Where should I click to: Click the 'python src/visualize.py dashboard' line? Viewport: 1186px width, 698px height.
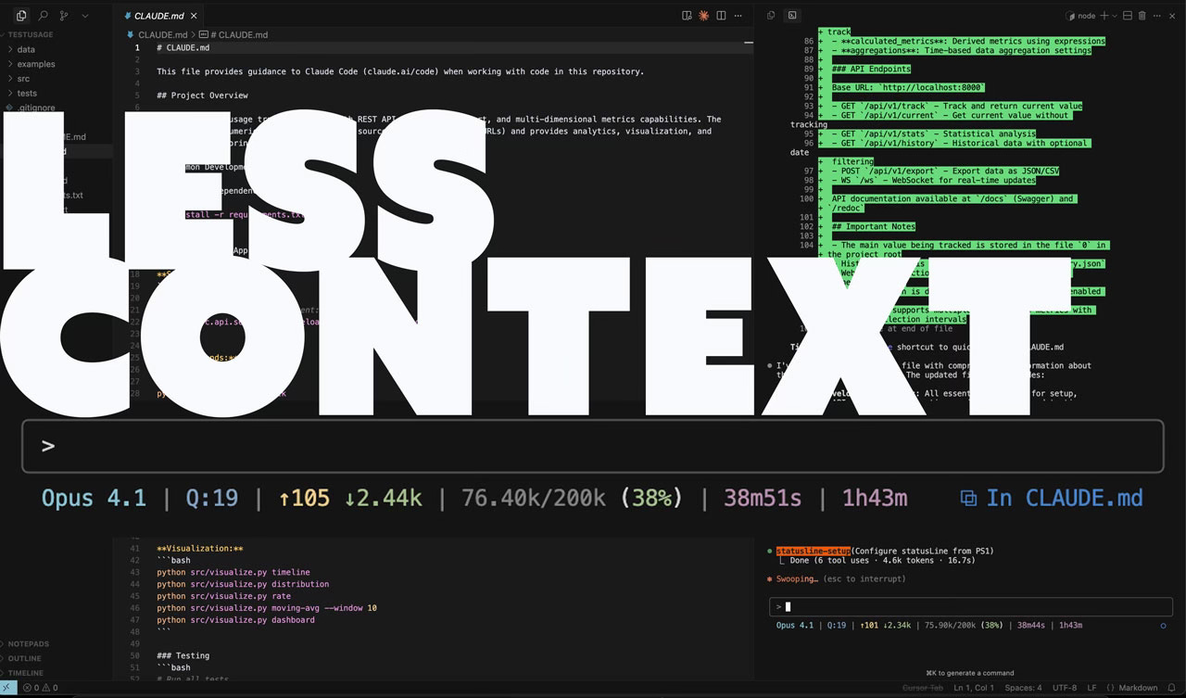[235, 620]
